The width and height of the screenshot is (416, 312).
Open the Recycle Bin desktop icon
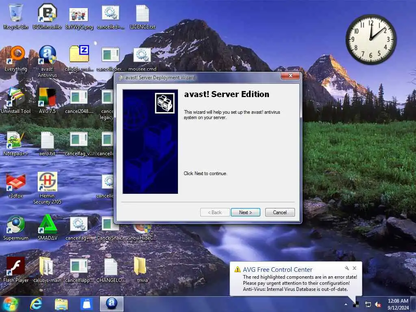pos(16,16)
